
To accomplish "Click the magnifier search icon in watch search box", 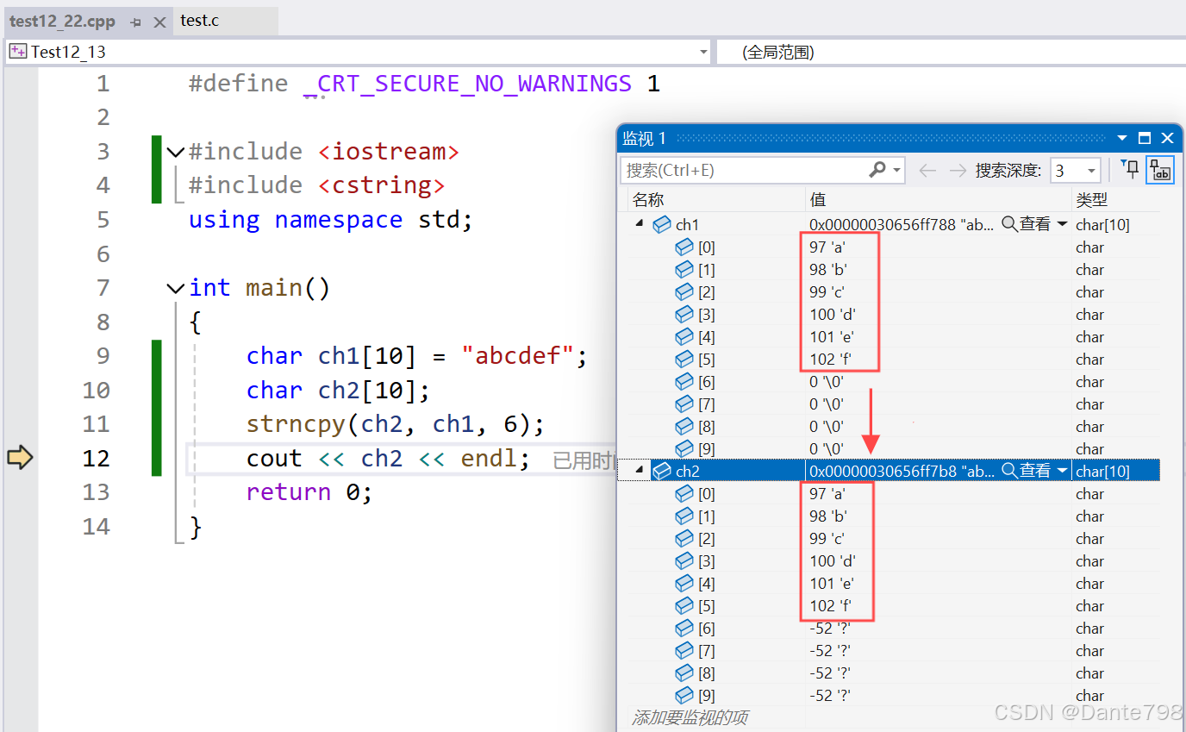I will tap(877, 170).
